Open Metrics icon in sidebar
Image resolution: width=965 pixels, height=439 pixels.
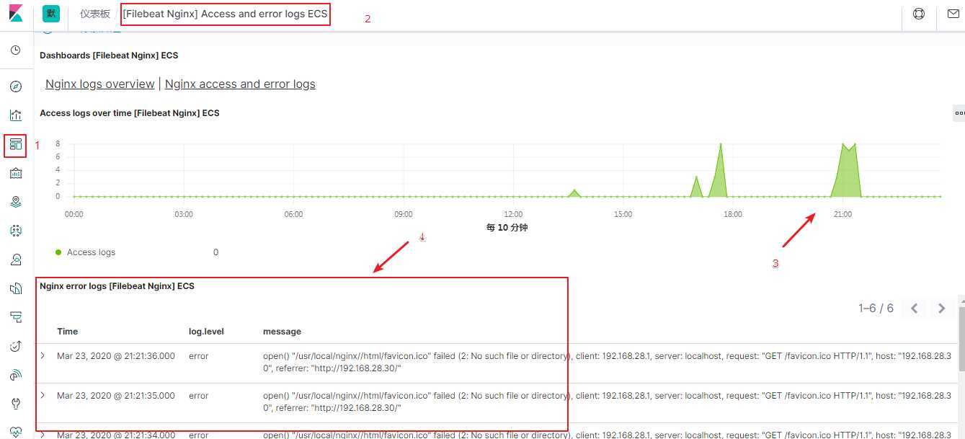click(x=16, y=260)
